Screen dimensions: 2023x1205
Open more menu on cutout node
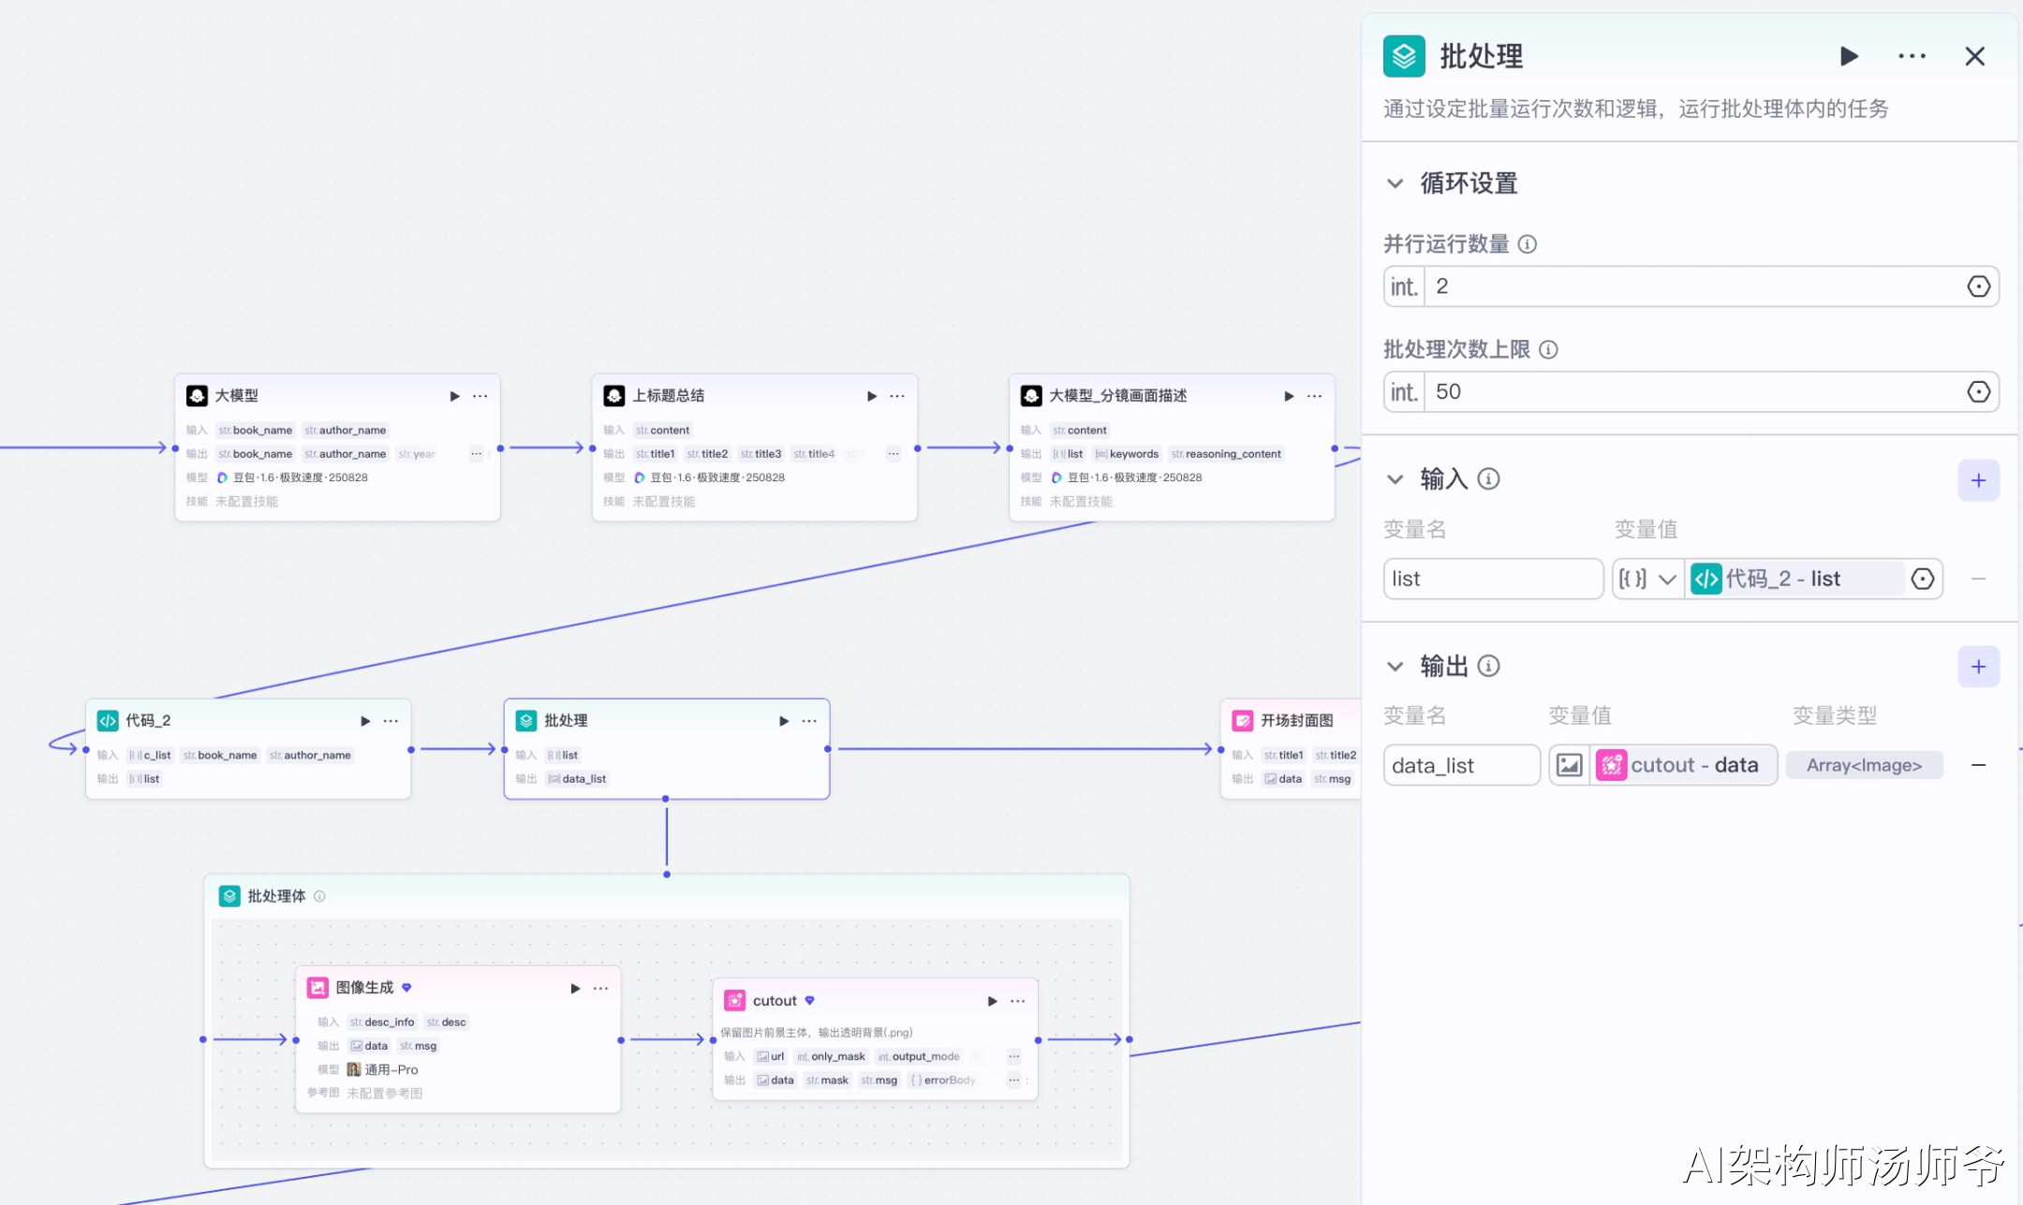[1018, 1001]
